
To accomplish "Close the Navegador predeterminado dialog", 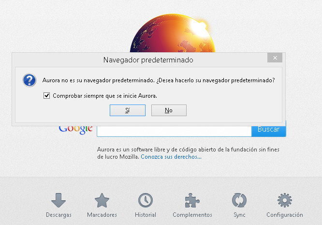I will (x=275, y=58).
